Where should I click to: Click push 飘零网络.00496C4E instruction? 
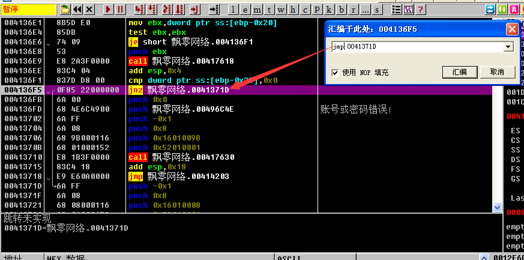tap(181, 109)
